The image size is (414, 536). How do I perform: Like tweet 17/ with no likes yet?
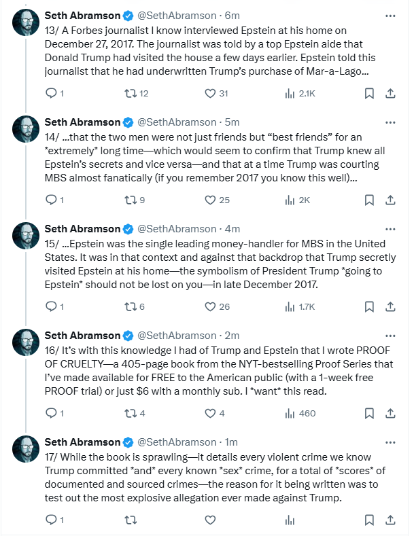pos(210,520)
